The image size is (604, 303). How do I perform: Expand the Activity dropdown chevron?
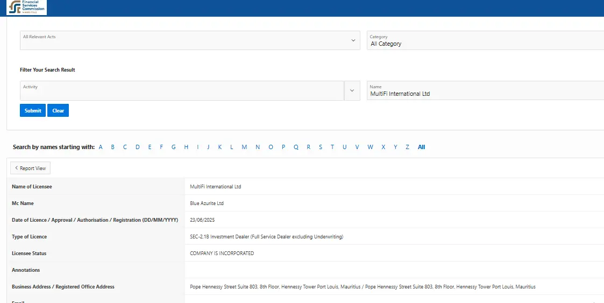point(352,90)
